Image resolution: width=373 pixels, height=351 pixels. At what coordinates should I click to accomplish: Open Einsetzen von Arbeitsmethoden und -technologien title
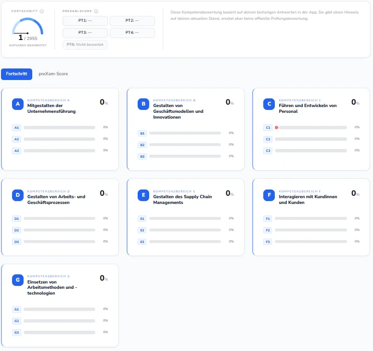click(x=52, y=287)
